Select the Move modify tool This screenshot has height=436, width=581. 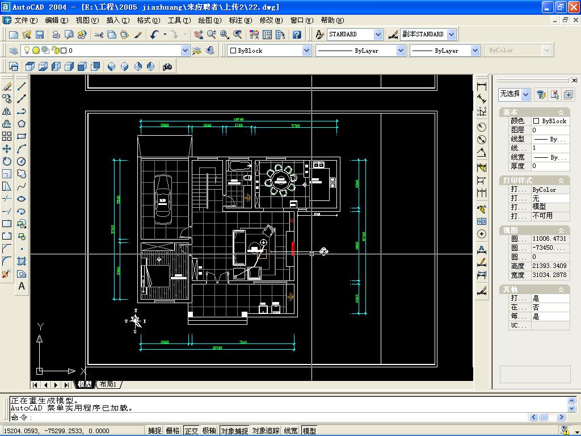(x=7, y=149)
